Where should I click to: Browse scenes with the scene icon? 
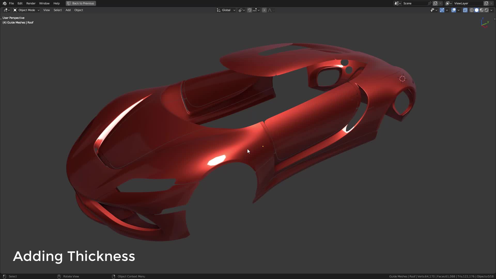tap(398, 3)
